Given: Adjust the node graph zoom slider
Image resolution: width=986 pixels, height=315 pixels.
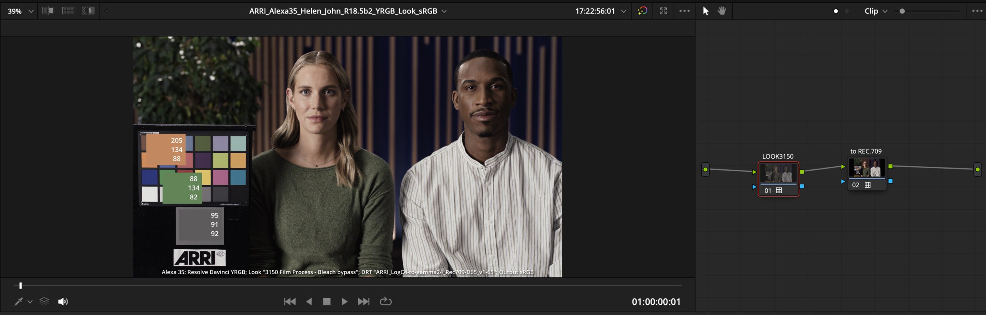Looking at the screenshot, I should (x=902, y=11).
